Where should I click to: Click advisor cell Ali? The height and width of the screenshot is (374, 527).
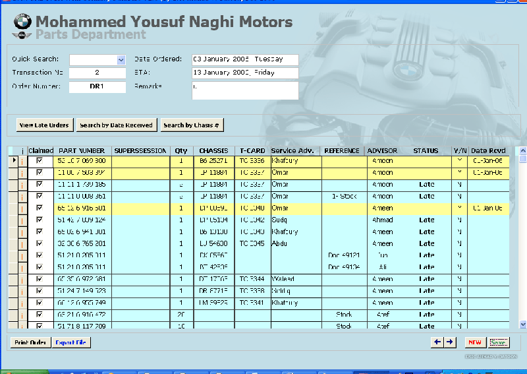tap(383, 266)
